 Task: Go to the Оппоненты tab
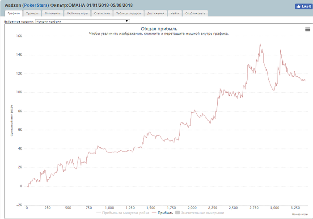(52, 13)
